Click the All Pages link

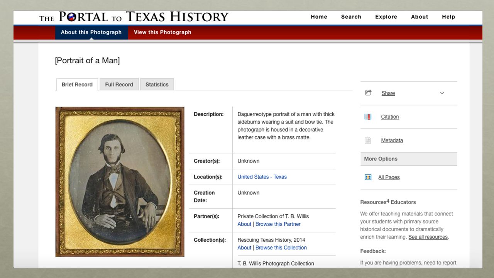pyautogui.click(x=389, y=177)
